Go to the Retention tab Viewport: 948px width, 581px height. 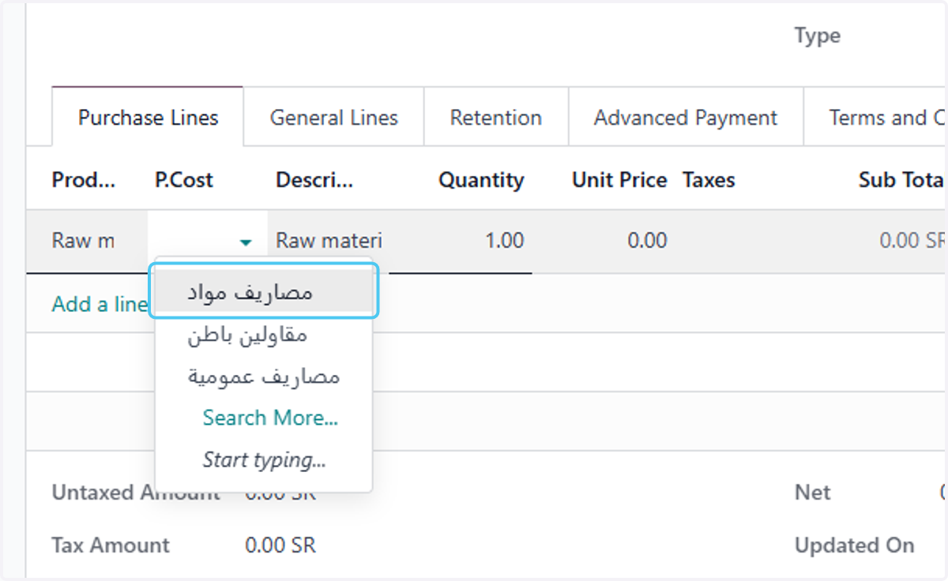(x=496, y=118)
